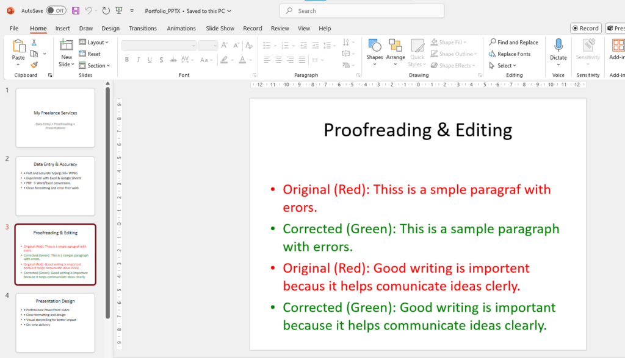This screenshot has height=358, width=625.
Task: Click the Dictate microphone icon
Action: (x=558, y=45)
